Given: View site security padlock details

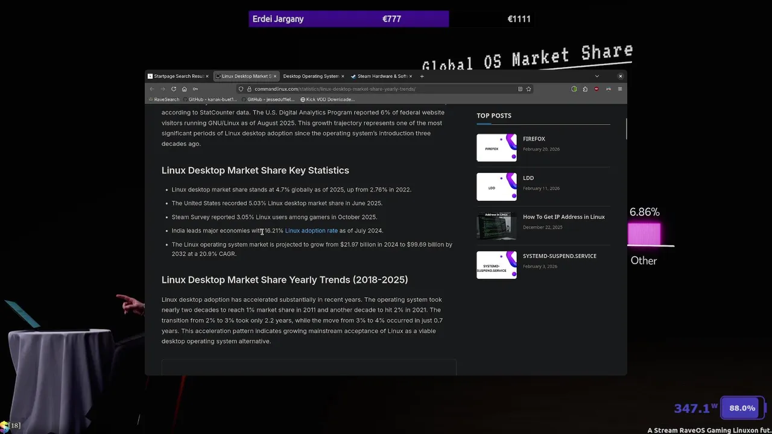Looking at the screenshot, I should tap(248, 89).
